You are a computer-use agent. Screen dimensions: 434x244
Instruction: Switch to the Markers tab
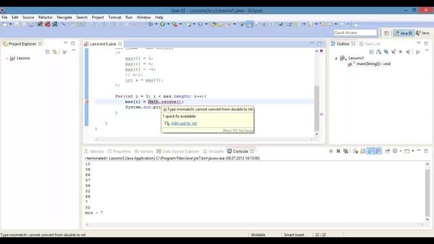click(x=94, y=151)
